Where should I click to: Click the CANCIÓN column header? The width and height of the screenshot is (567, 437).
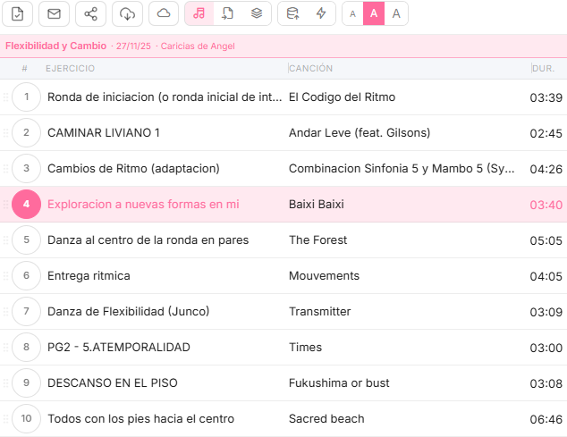coord(310,68)
